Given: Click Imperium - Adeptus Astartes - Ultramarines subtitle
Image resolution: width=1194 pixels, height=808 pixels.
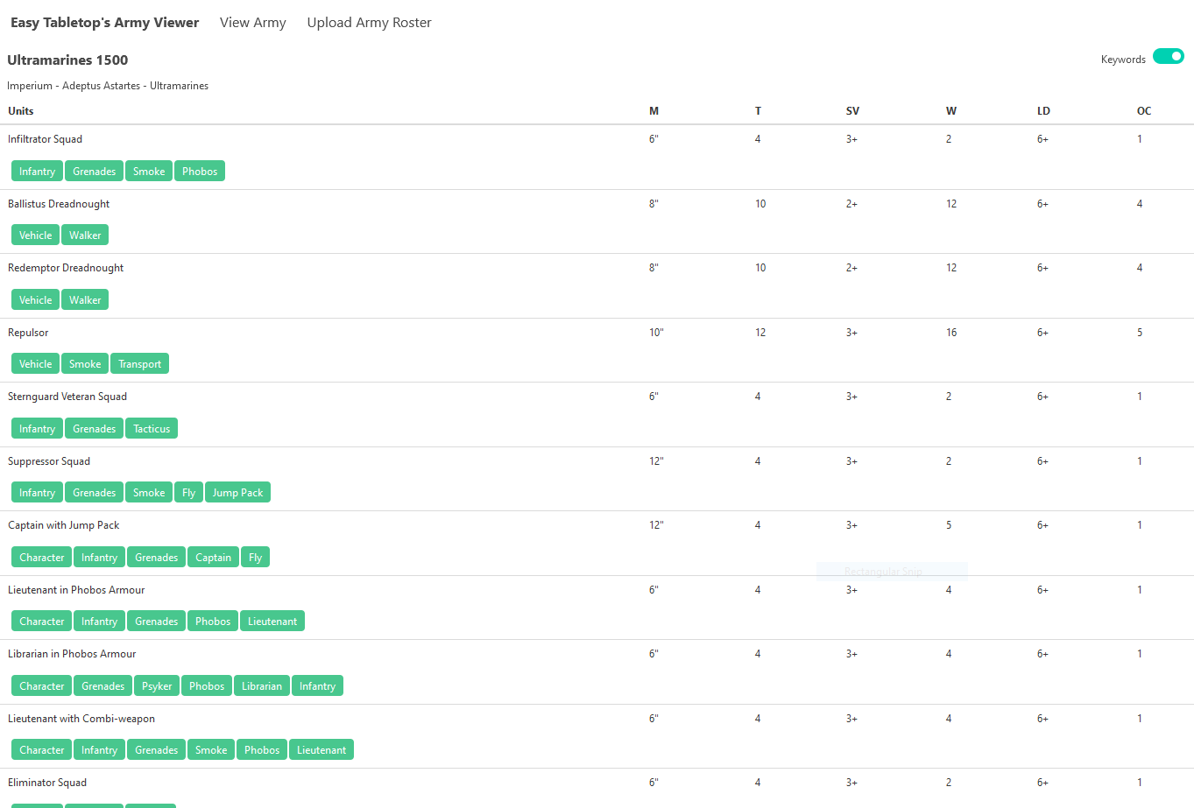Looking at the screenshot, I should 108,86.
